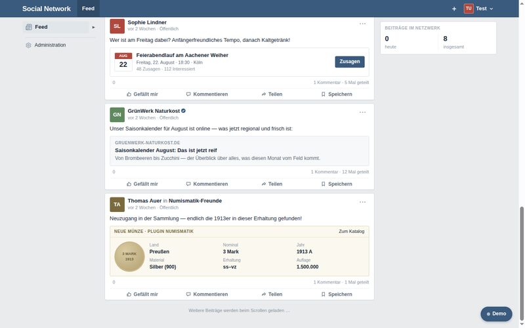This screenshot has width=525, height=328.
Task: Save Thomas Auer's coin post
Action: coord(337,295)
